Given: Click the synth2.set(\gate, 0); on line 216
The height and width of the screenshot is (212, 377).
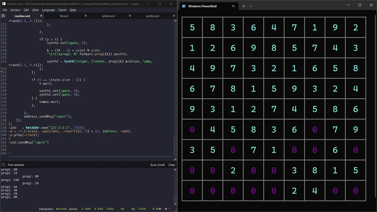Looking at the screenshot, I should [x=67, y=43].
